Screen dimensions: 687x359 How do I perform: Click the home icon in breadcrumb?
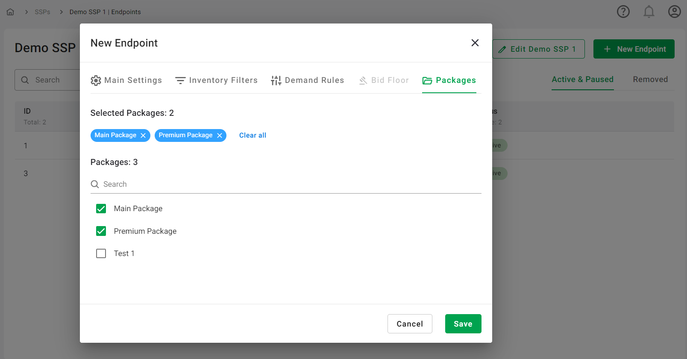10,12
